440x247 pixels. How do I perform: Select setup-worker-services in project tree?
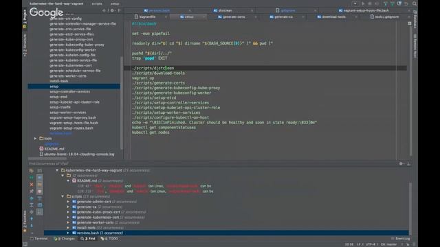coord(67,113)
